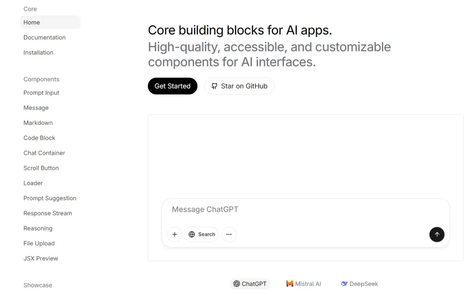Open the Showcase section

[38, 285]
